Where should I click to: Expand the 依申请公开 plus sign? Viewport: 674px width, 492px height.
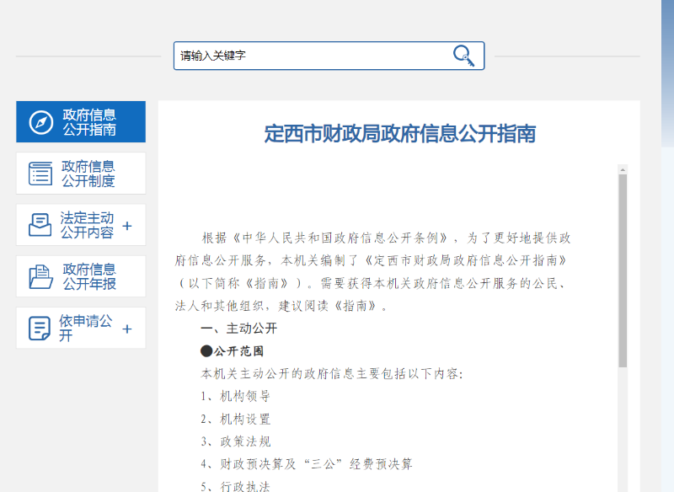[127, 329]
